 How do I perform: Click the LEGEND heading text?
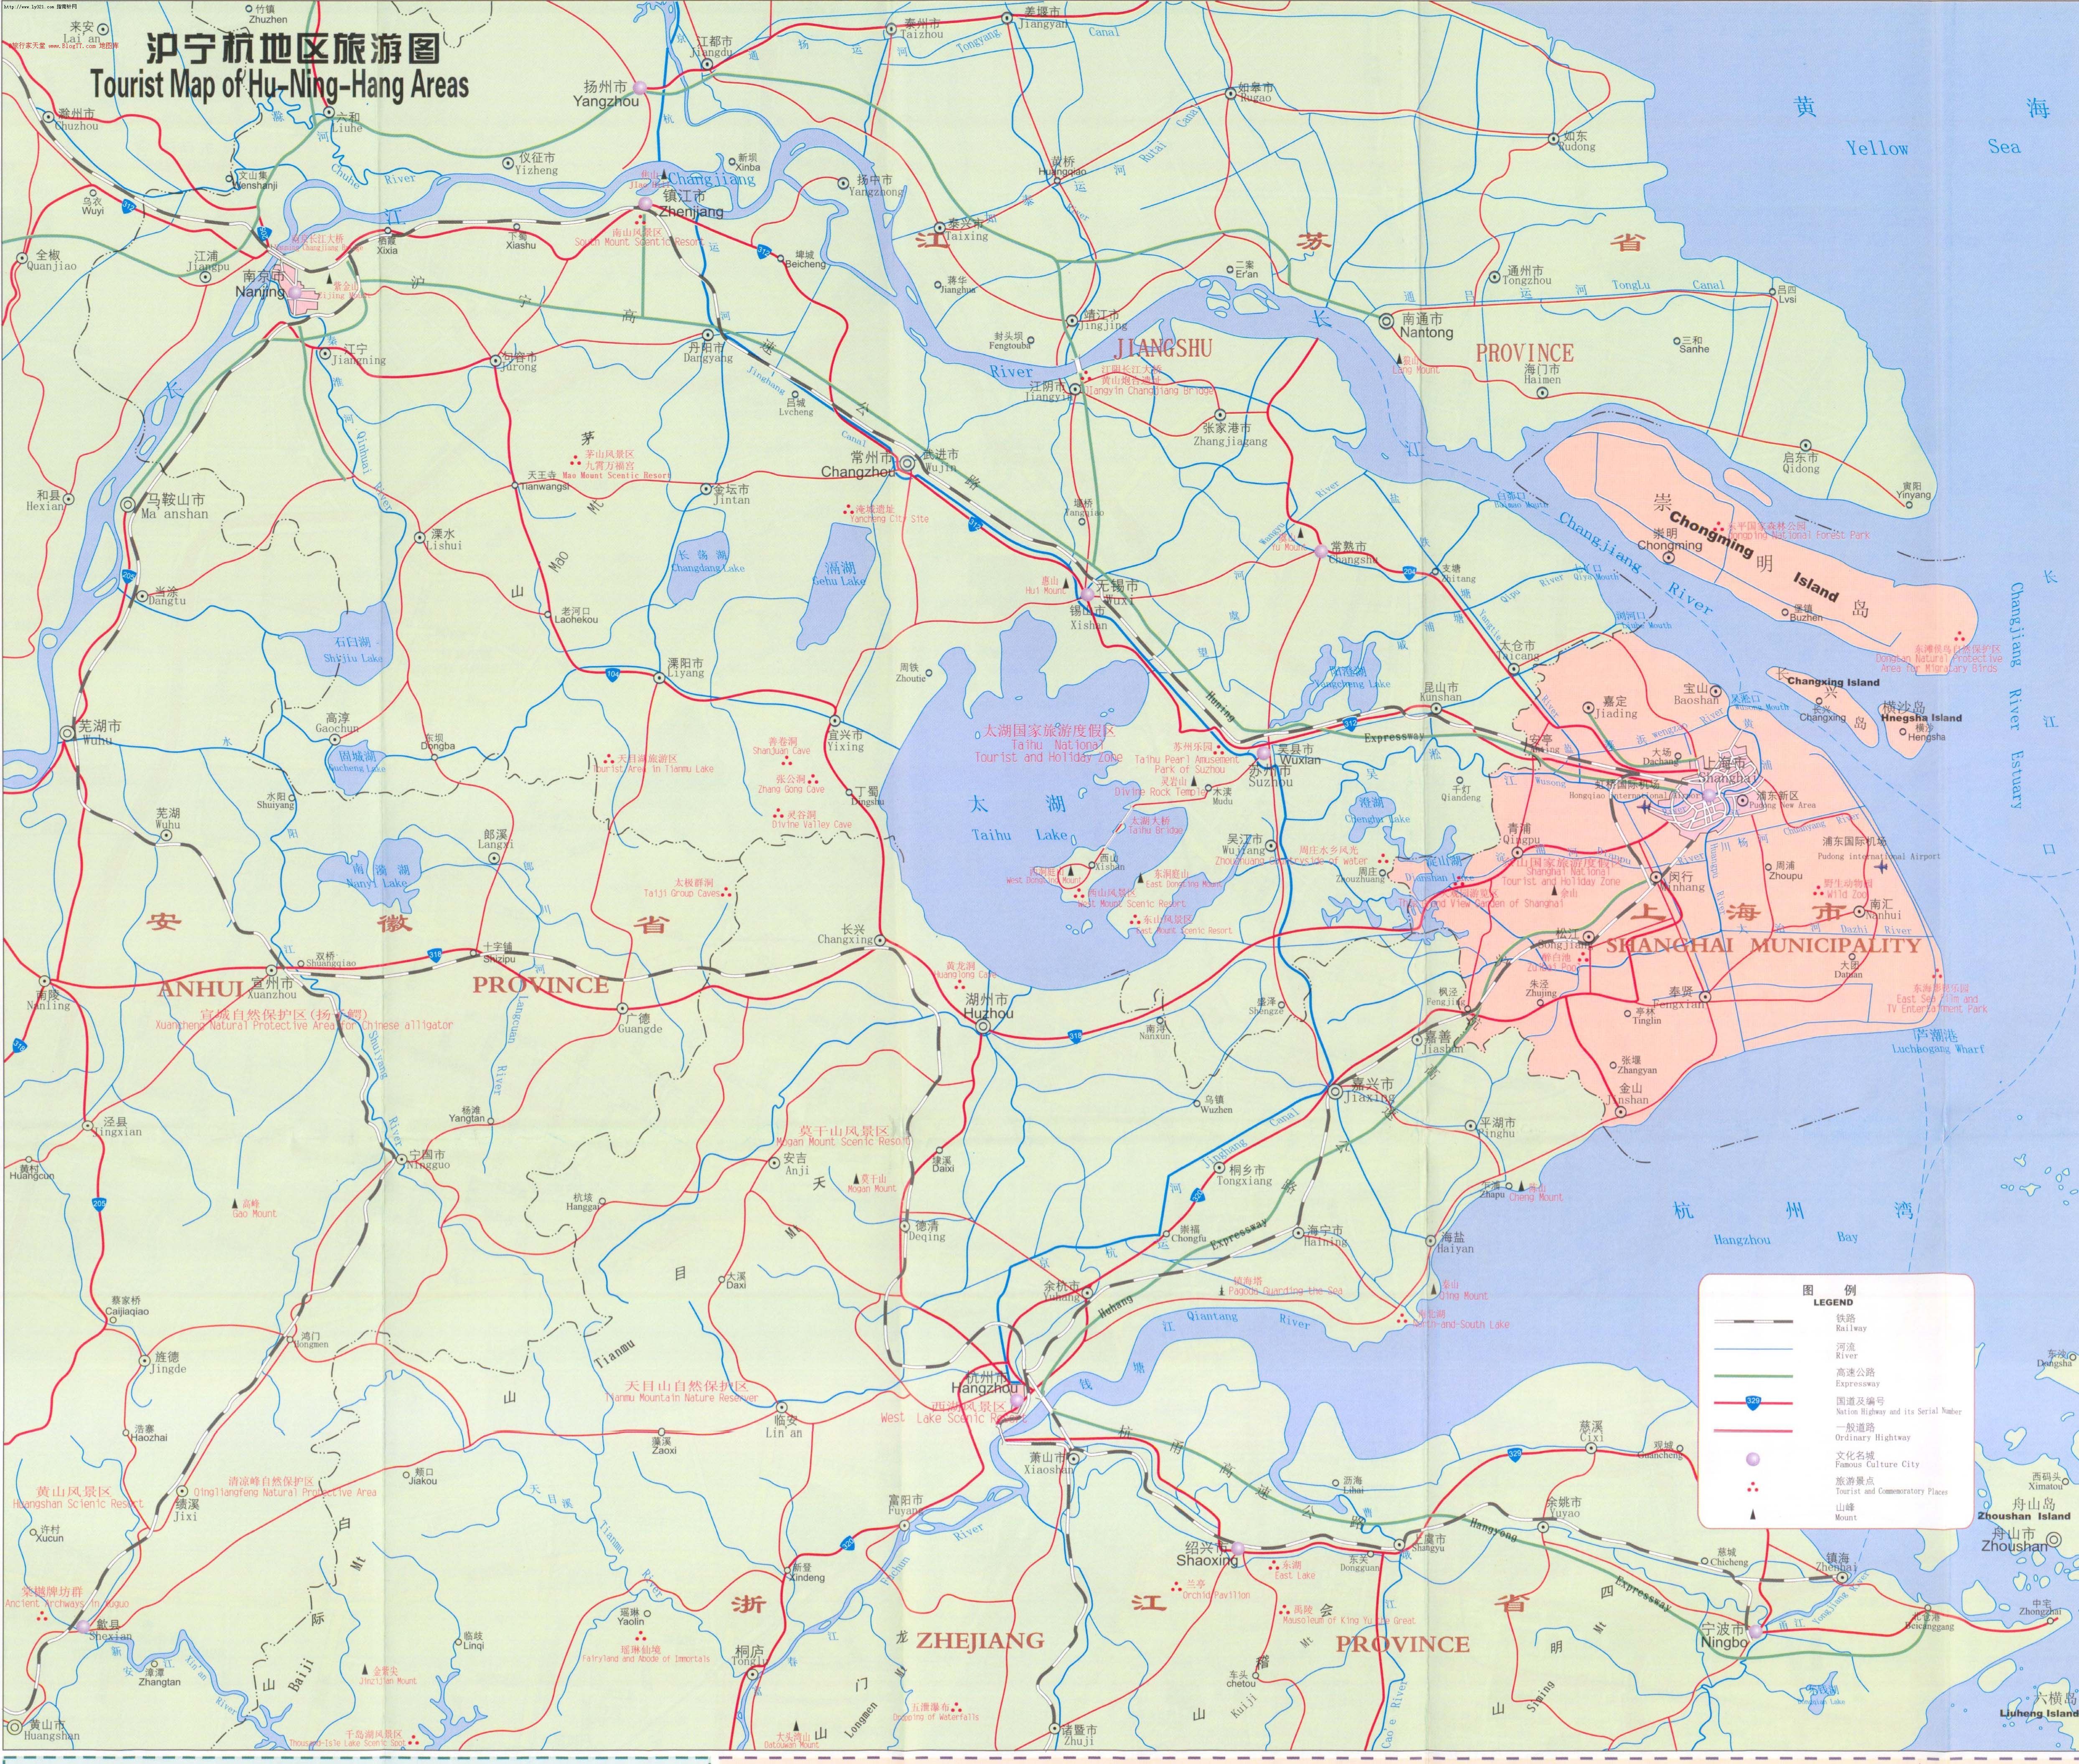click(x=1834, y=1303)
